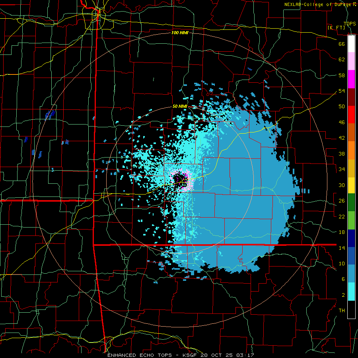The height and width of the screenshot is (358, 358).
Task: Click the orange 38 kft legend swatch
Action: tap(351, 150)
